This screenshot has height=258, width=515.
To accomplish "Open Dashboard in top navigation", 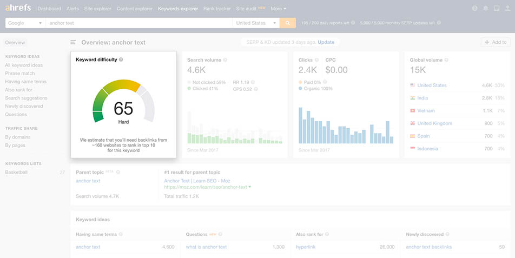I will coord(49,9).
